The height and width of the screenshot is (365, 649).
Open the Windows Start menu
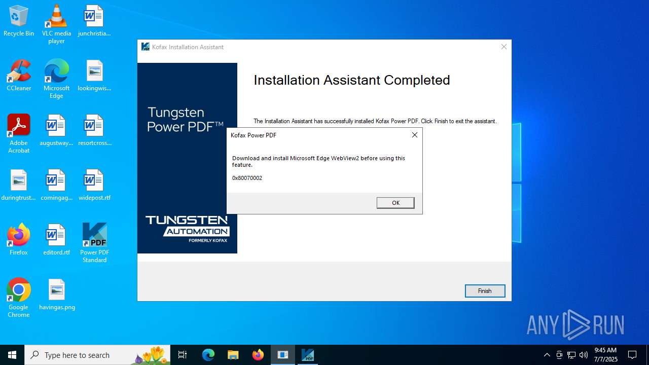click(x=12, y=355)
